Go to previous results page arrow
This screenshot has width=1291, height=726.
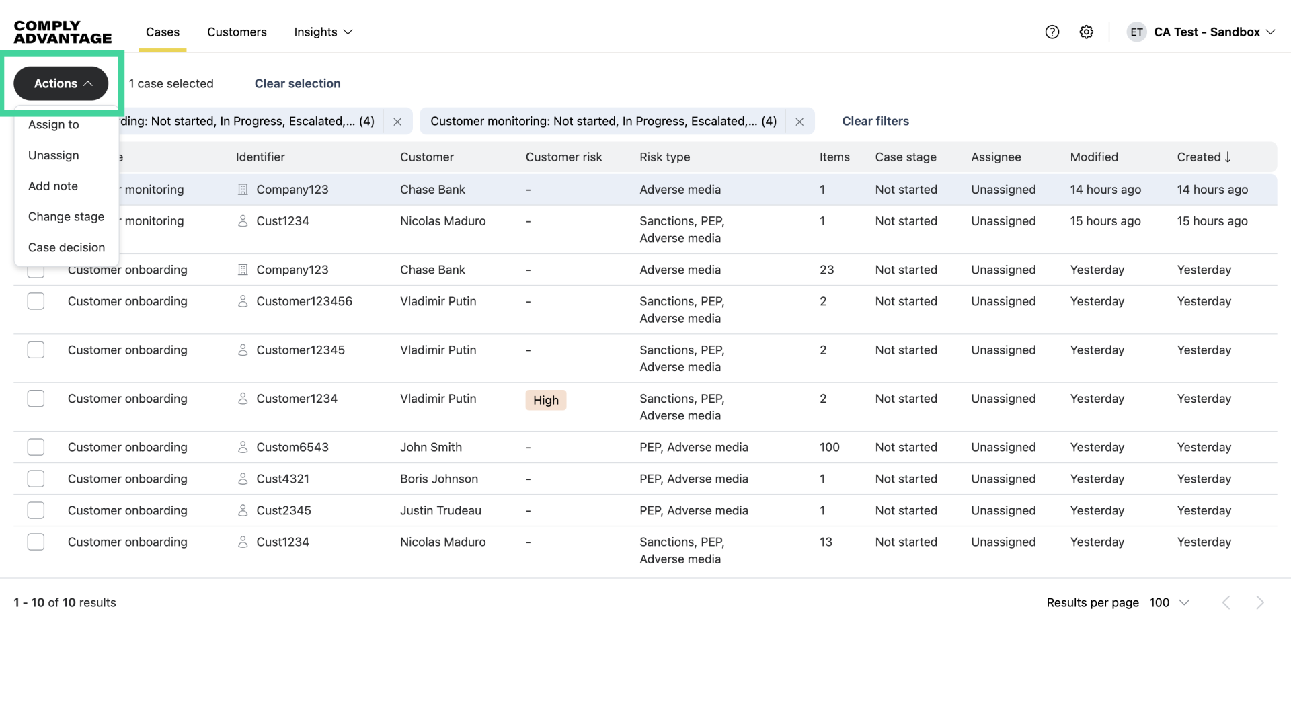click(1226, 602)
